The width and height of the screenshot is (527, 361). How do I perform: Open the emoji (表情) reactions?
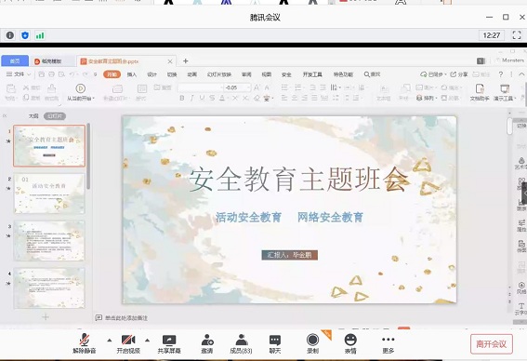pos(350,343)
